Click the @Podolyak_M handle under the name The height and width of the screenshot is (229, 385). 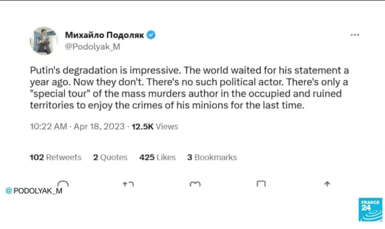coord(93,47)
